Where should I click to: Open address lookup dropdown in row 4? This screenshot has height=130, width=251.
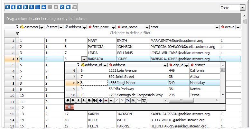pyautogui.click(x=84, y=59)
